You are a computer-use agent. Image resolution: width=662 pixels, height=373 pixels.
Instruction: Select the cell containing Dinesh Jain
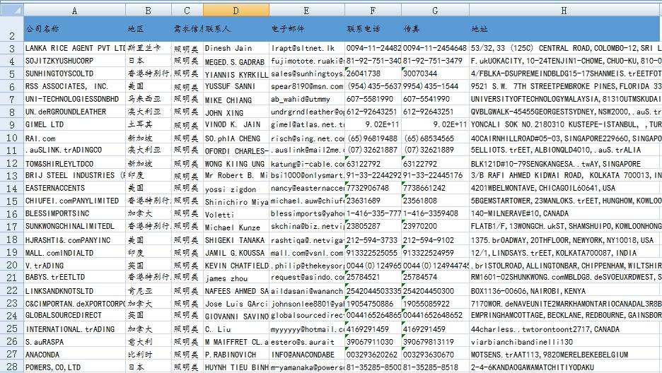tap(236, 48)
